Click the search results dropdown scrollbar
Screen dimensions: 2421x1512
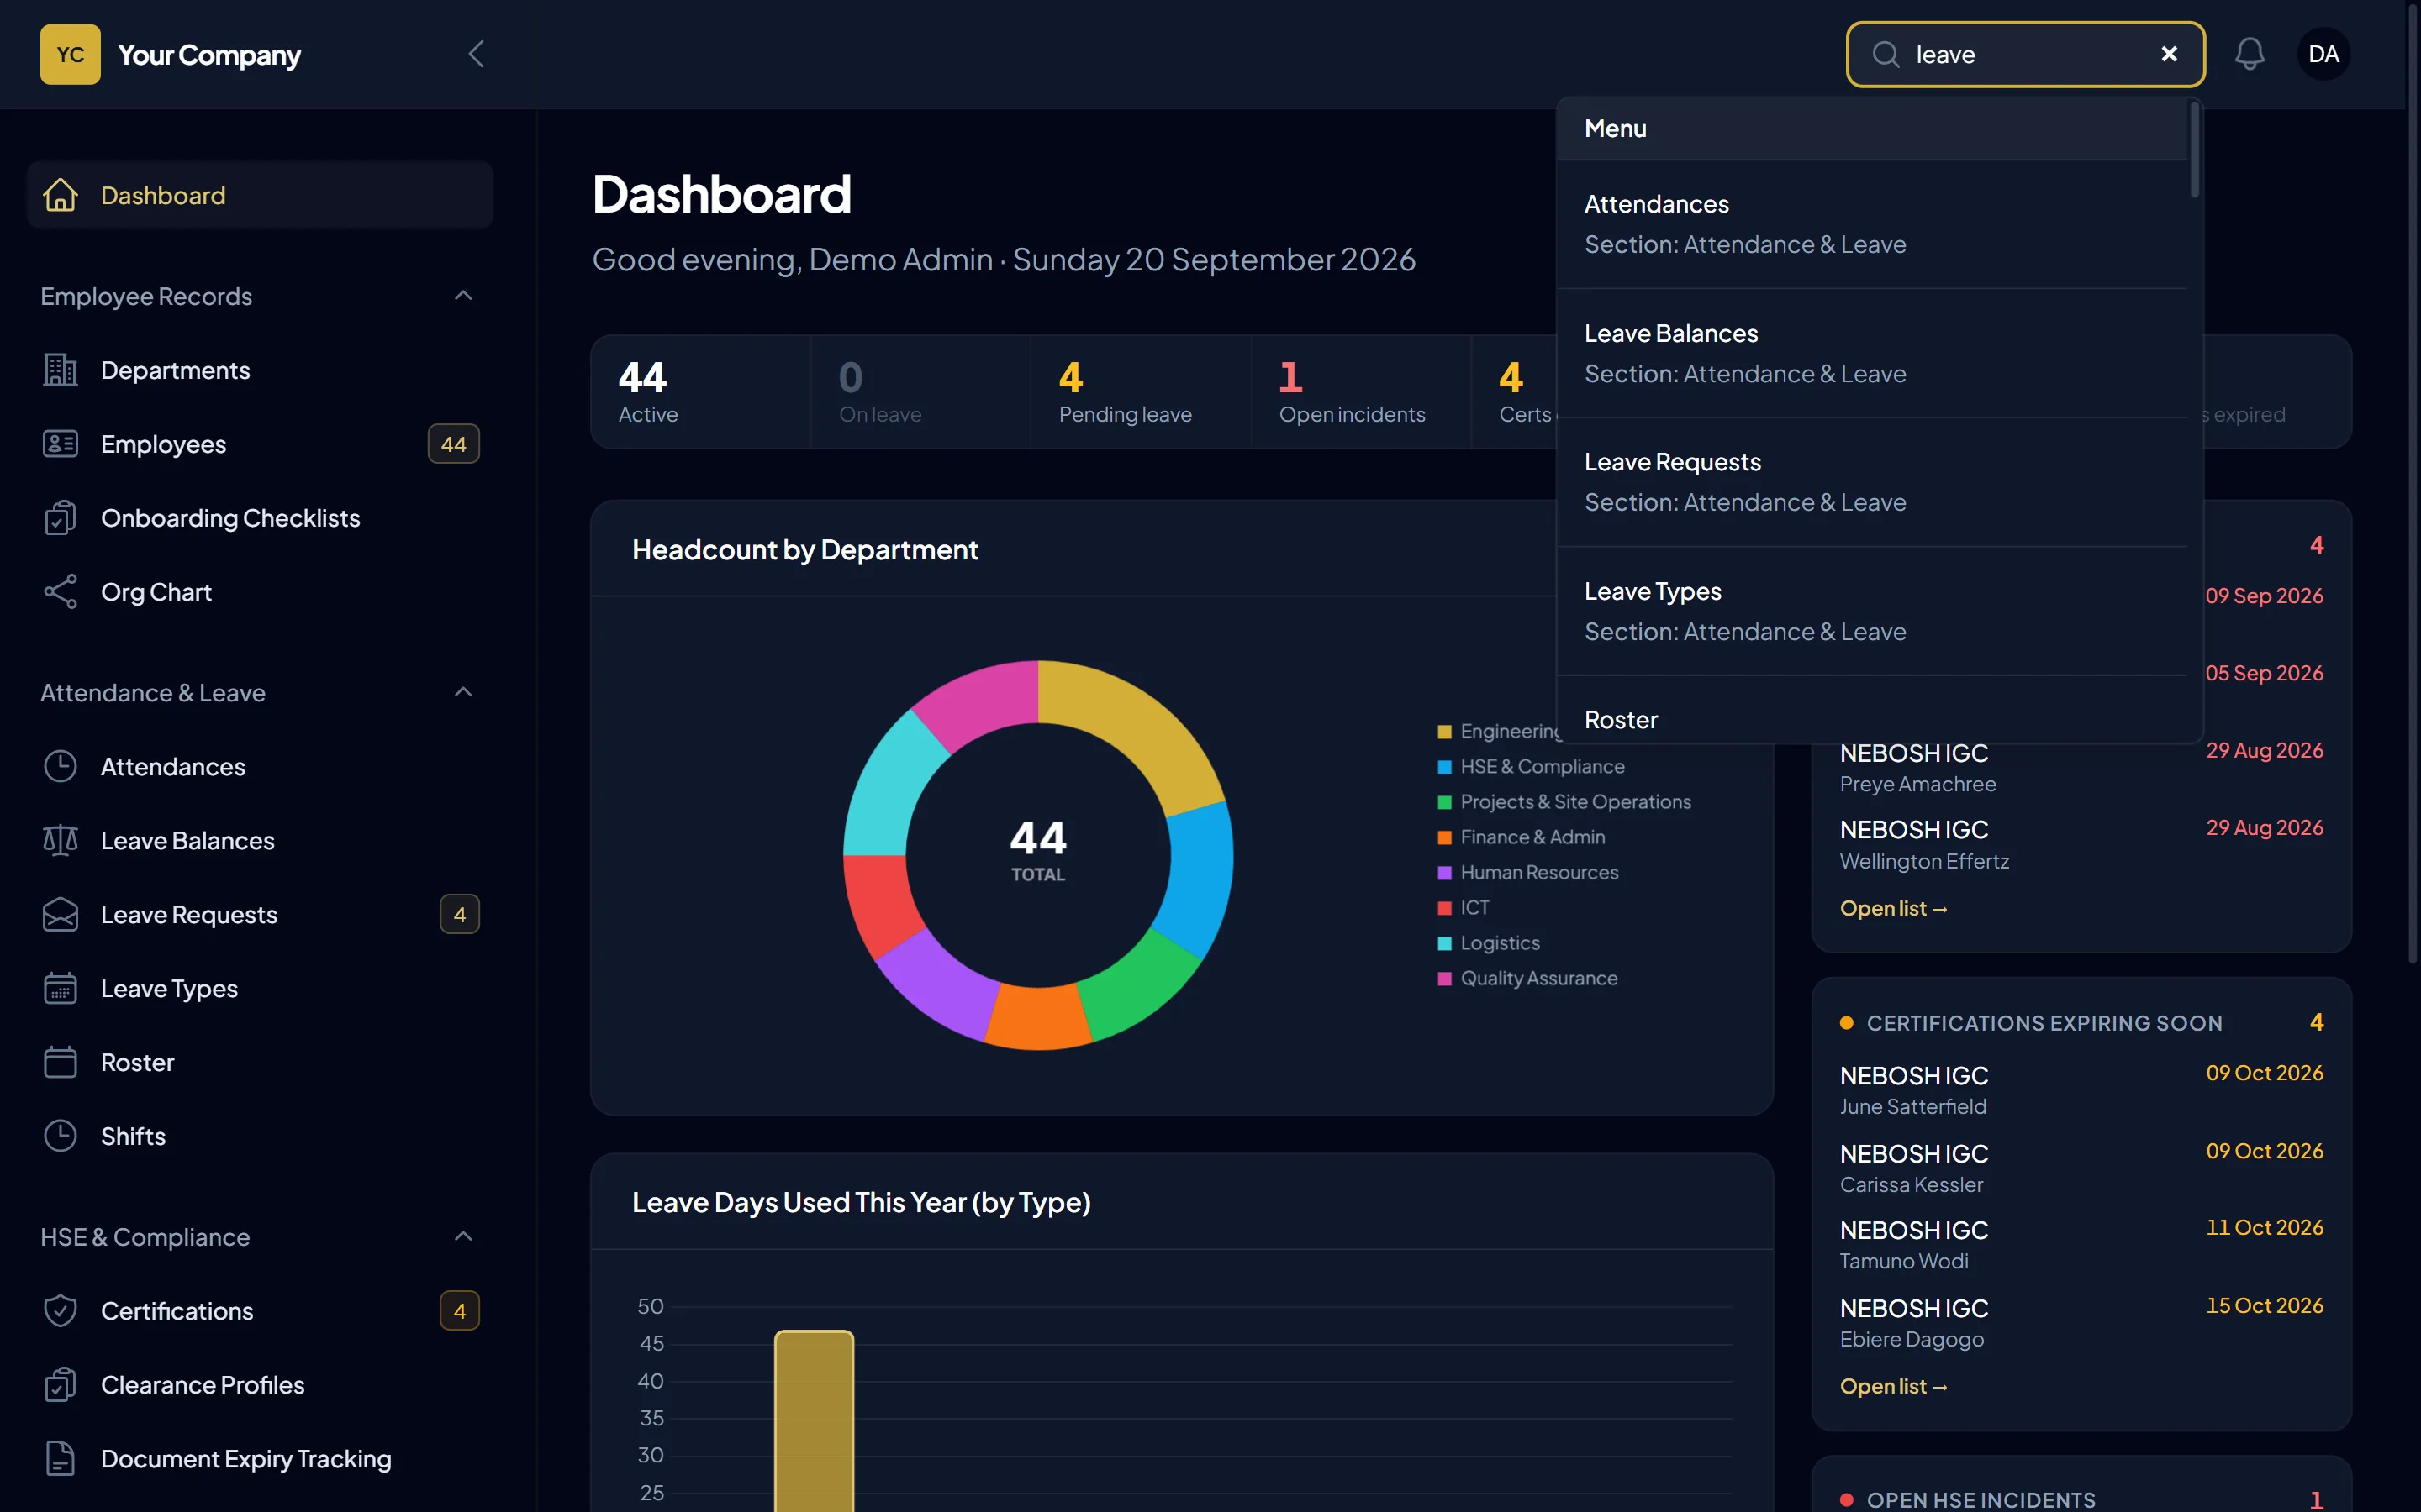(x=2195, y=150)
